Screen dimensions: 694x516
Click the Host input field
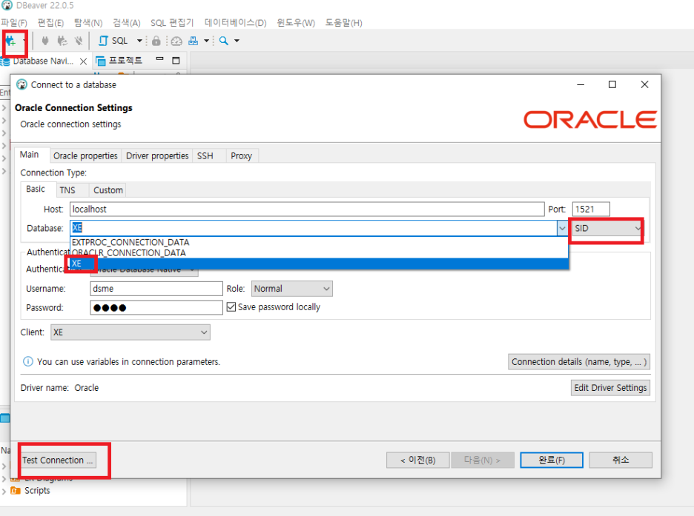click(x=307, y=210)
